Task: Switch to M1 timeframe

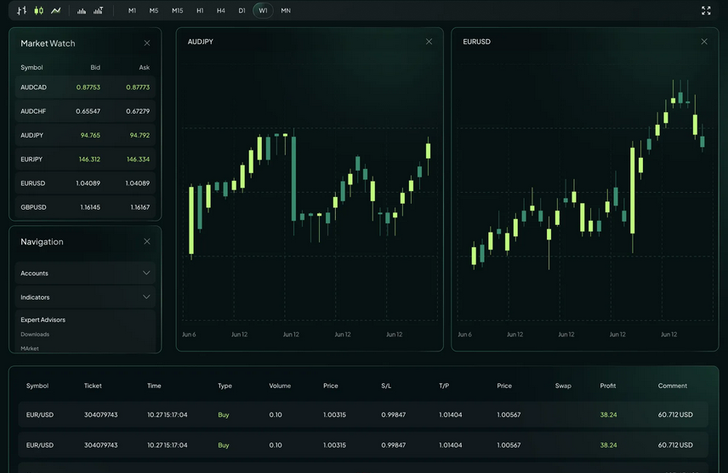Action: click(132, 11)
